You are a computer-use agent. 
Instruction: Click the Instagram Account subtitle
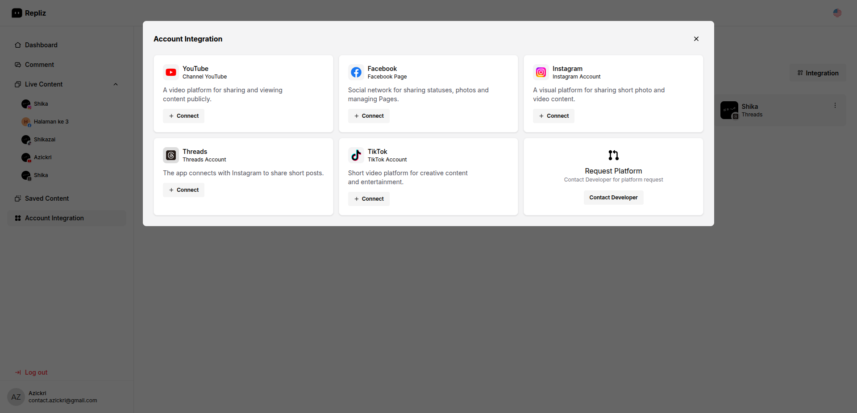[576, 77]
